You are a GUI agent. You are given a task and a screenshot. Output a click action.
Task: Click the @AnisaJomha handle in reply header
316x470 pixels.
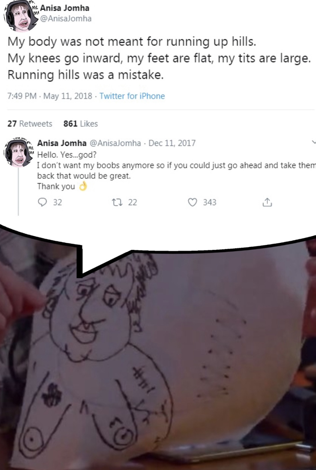[115, 143]
